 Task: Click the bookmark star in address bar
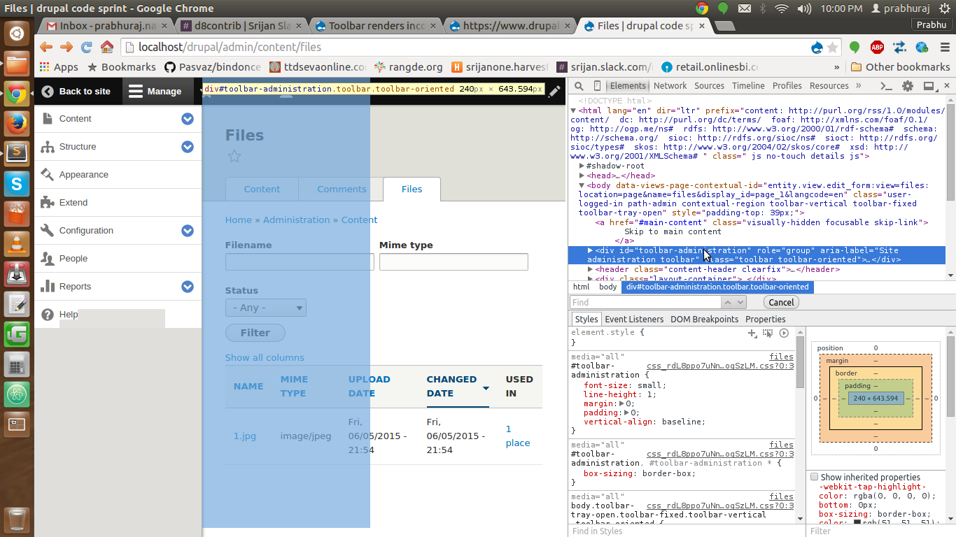point(832,48)
